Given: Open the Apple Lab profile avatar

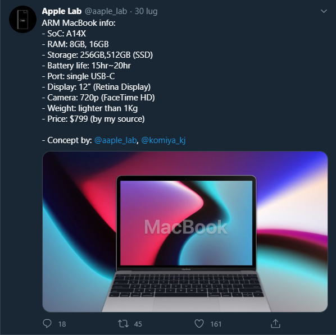Looking at the screenshot, I should coord(22,19).
